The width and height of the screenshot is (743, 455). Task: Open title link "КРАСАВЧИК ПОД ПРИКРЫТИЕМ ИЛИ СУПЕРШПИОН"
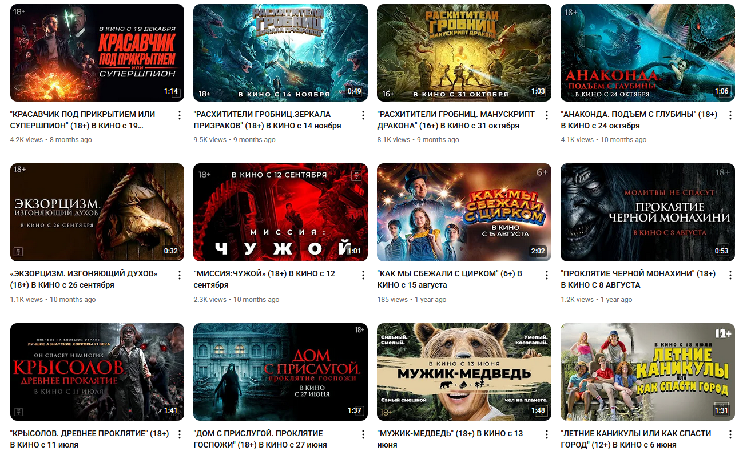pyautogui.click(x=83, y=120)
